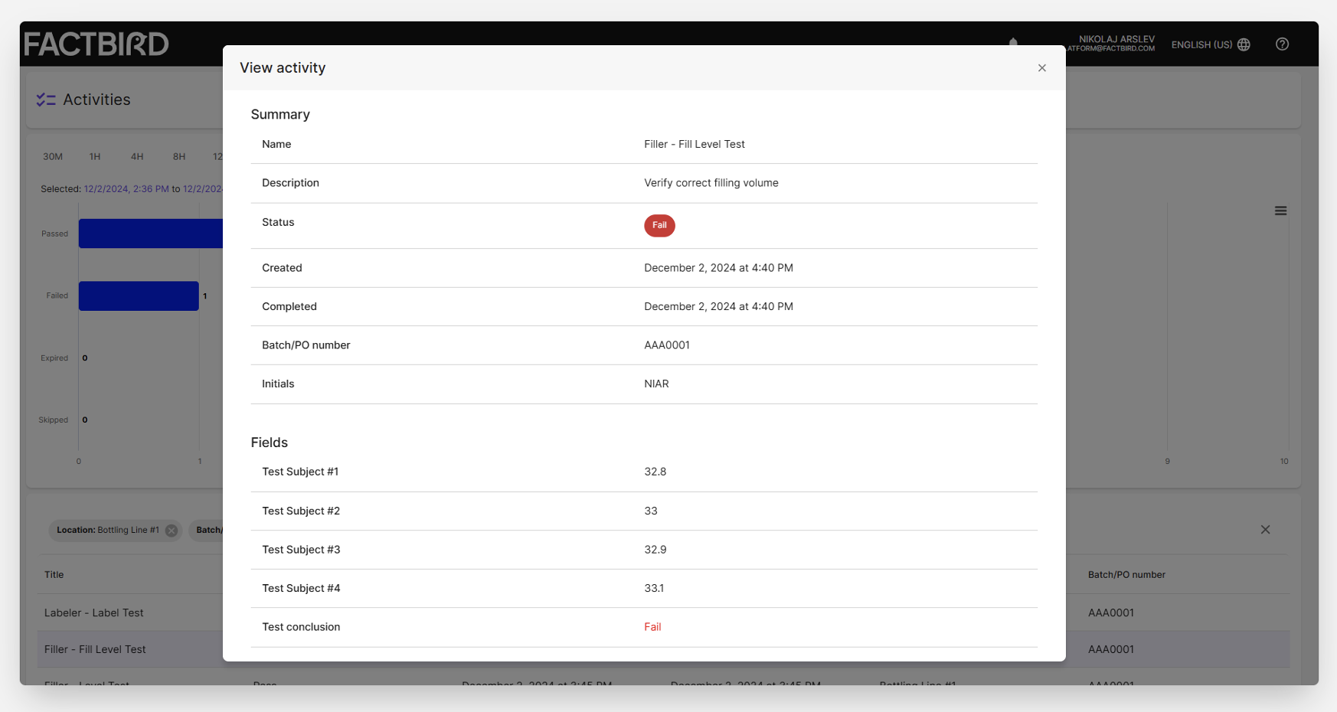
Task: Click the Activities checklist icon
Action: pyautogui.click(x=46, y=100)
